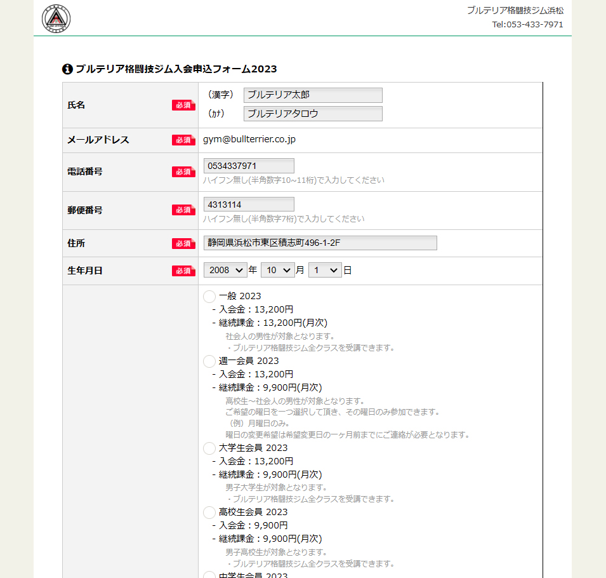Click the 必須 badge in the 郵便番号 row
This screenshot has height=578, width=606.
[183, 210]
